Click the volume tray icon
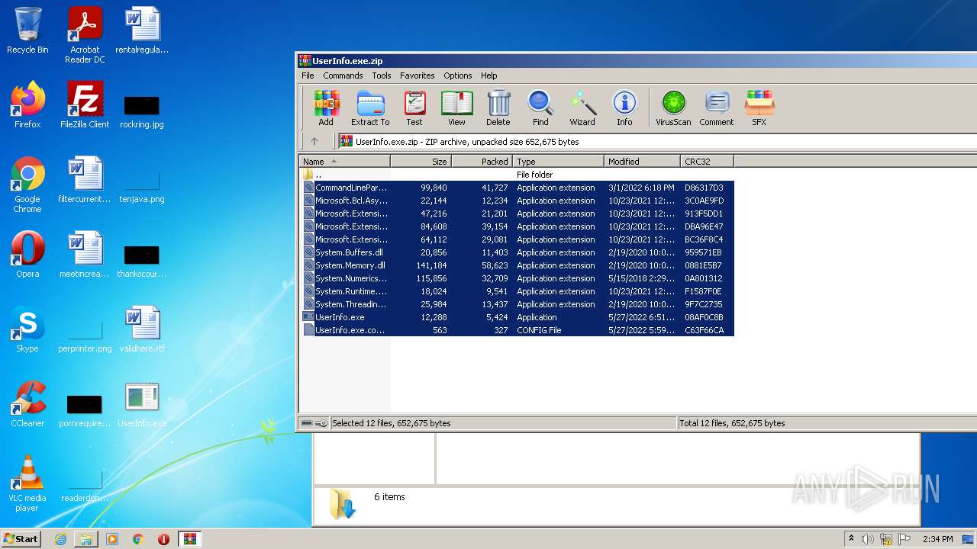Screen dimensions: 977x549 868,539
